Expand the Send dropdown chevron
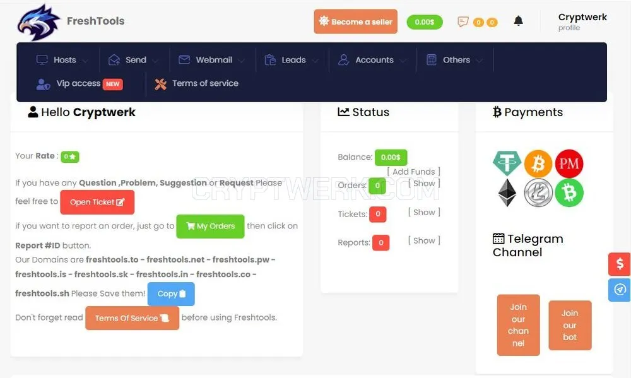Screen dimensions: 631x378 click(x=155, y=61)
